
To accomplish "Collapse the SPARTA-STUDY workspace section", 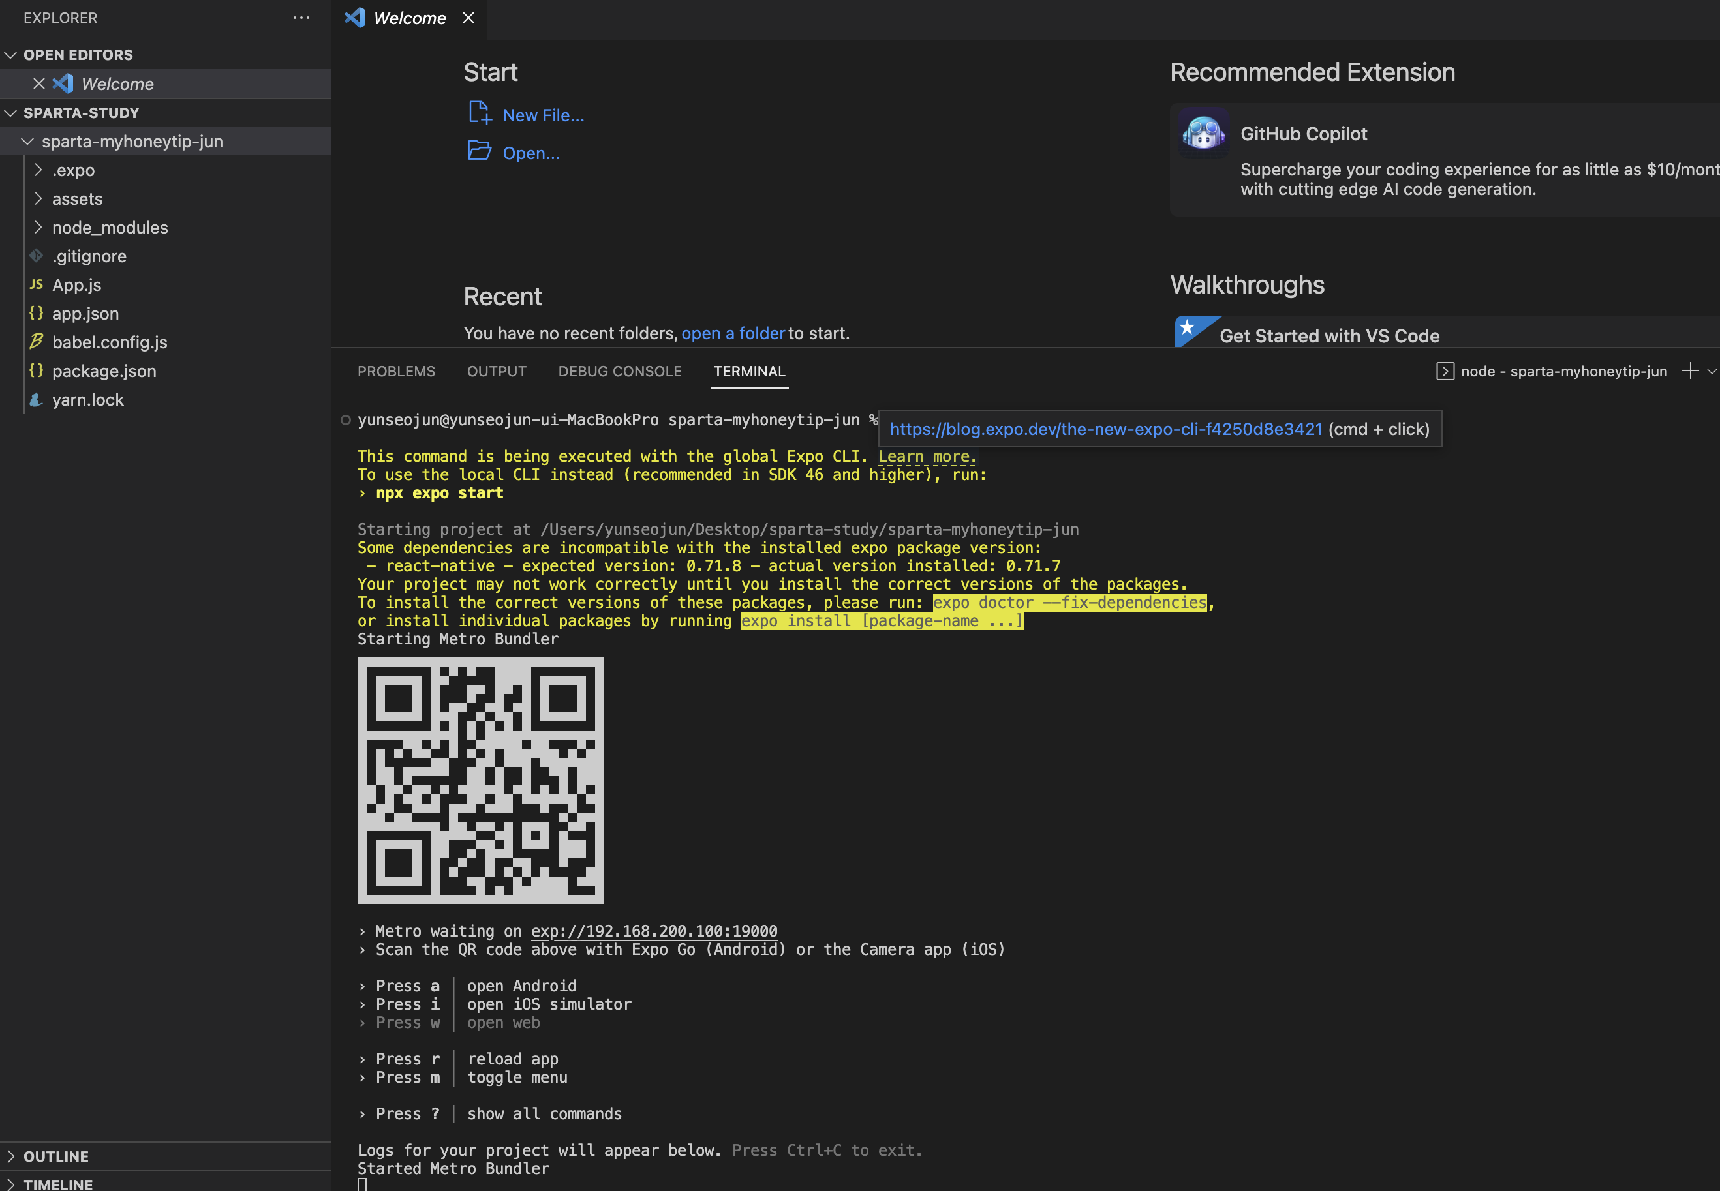I will [x=10, y=113].
